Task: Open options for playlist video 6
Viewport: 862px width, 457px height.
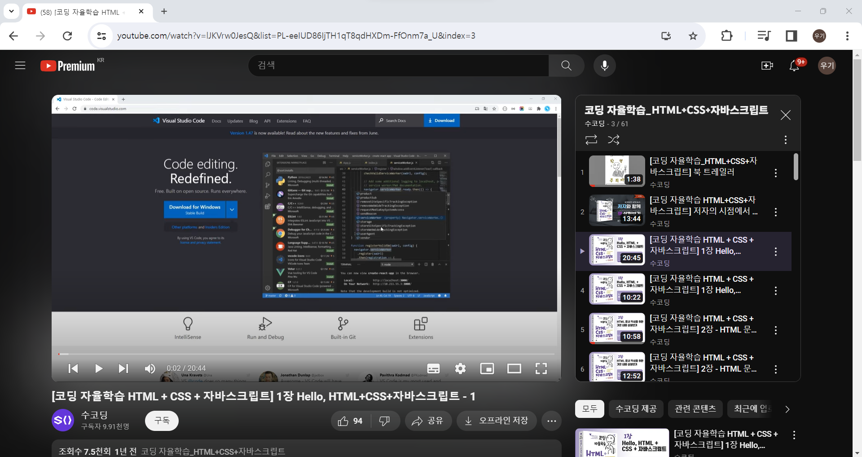Action: pos(776,369)
